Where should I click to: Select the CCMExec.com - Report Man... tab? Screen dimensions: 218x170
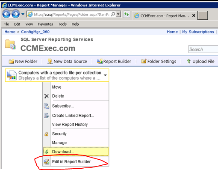tap(165, 15)
